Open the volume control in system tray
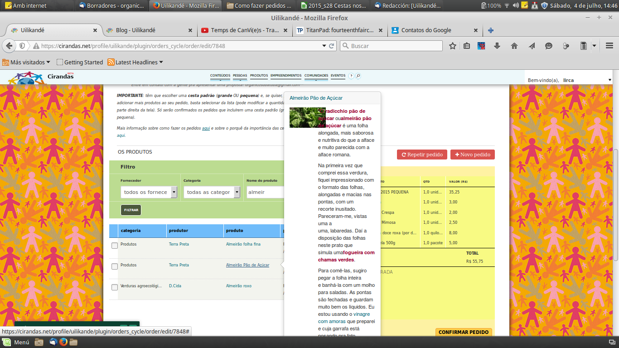Viewport: 619px width, 348px height. (x=515, y=5)
